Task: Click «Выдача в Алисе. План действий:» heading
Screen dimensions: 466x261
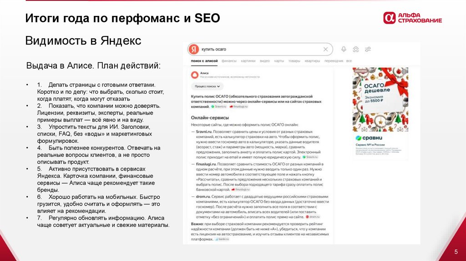Action: coord(93,65)
